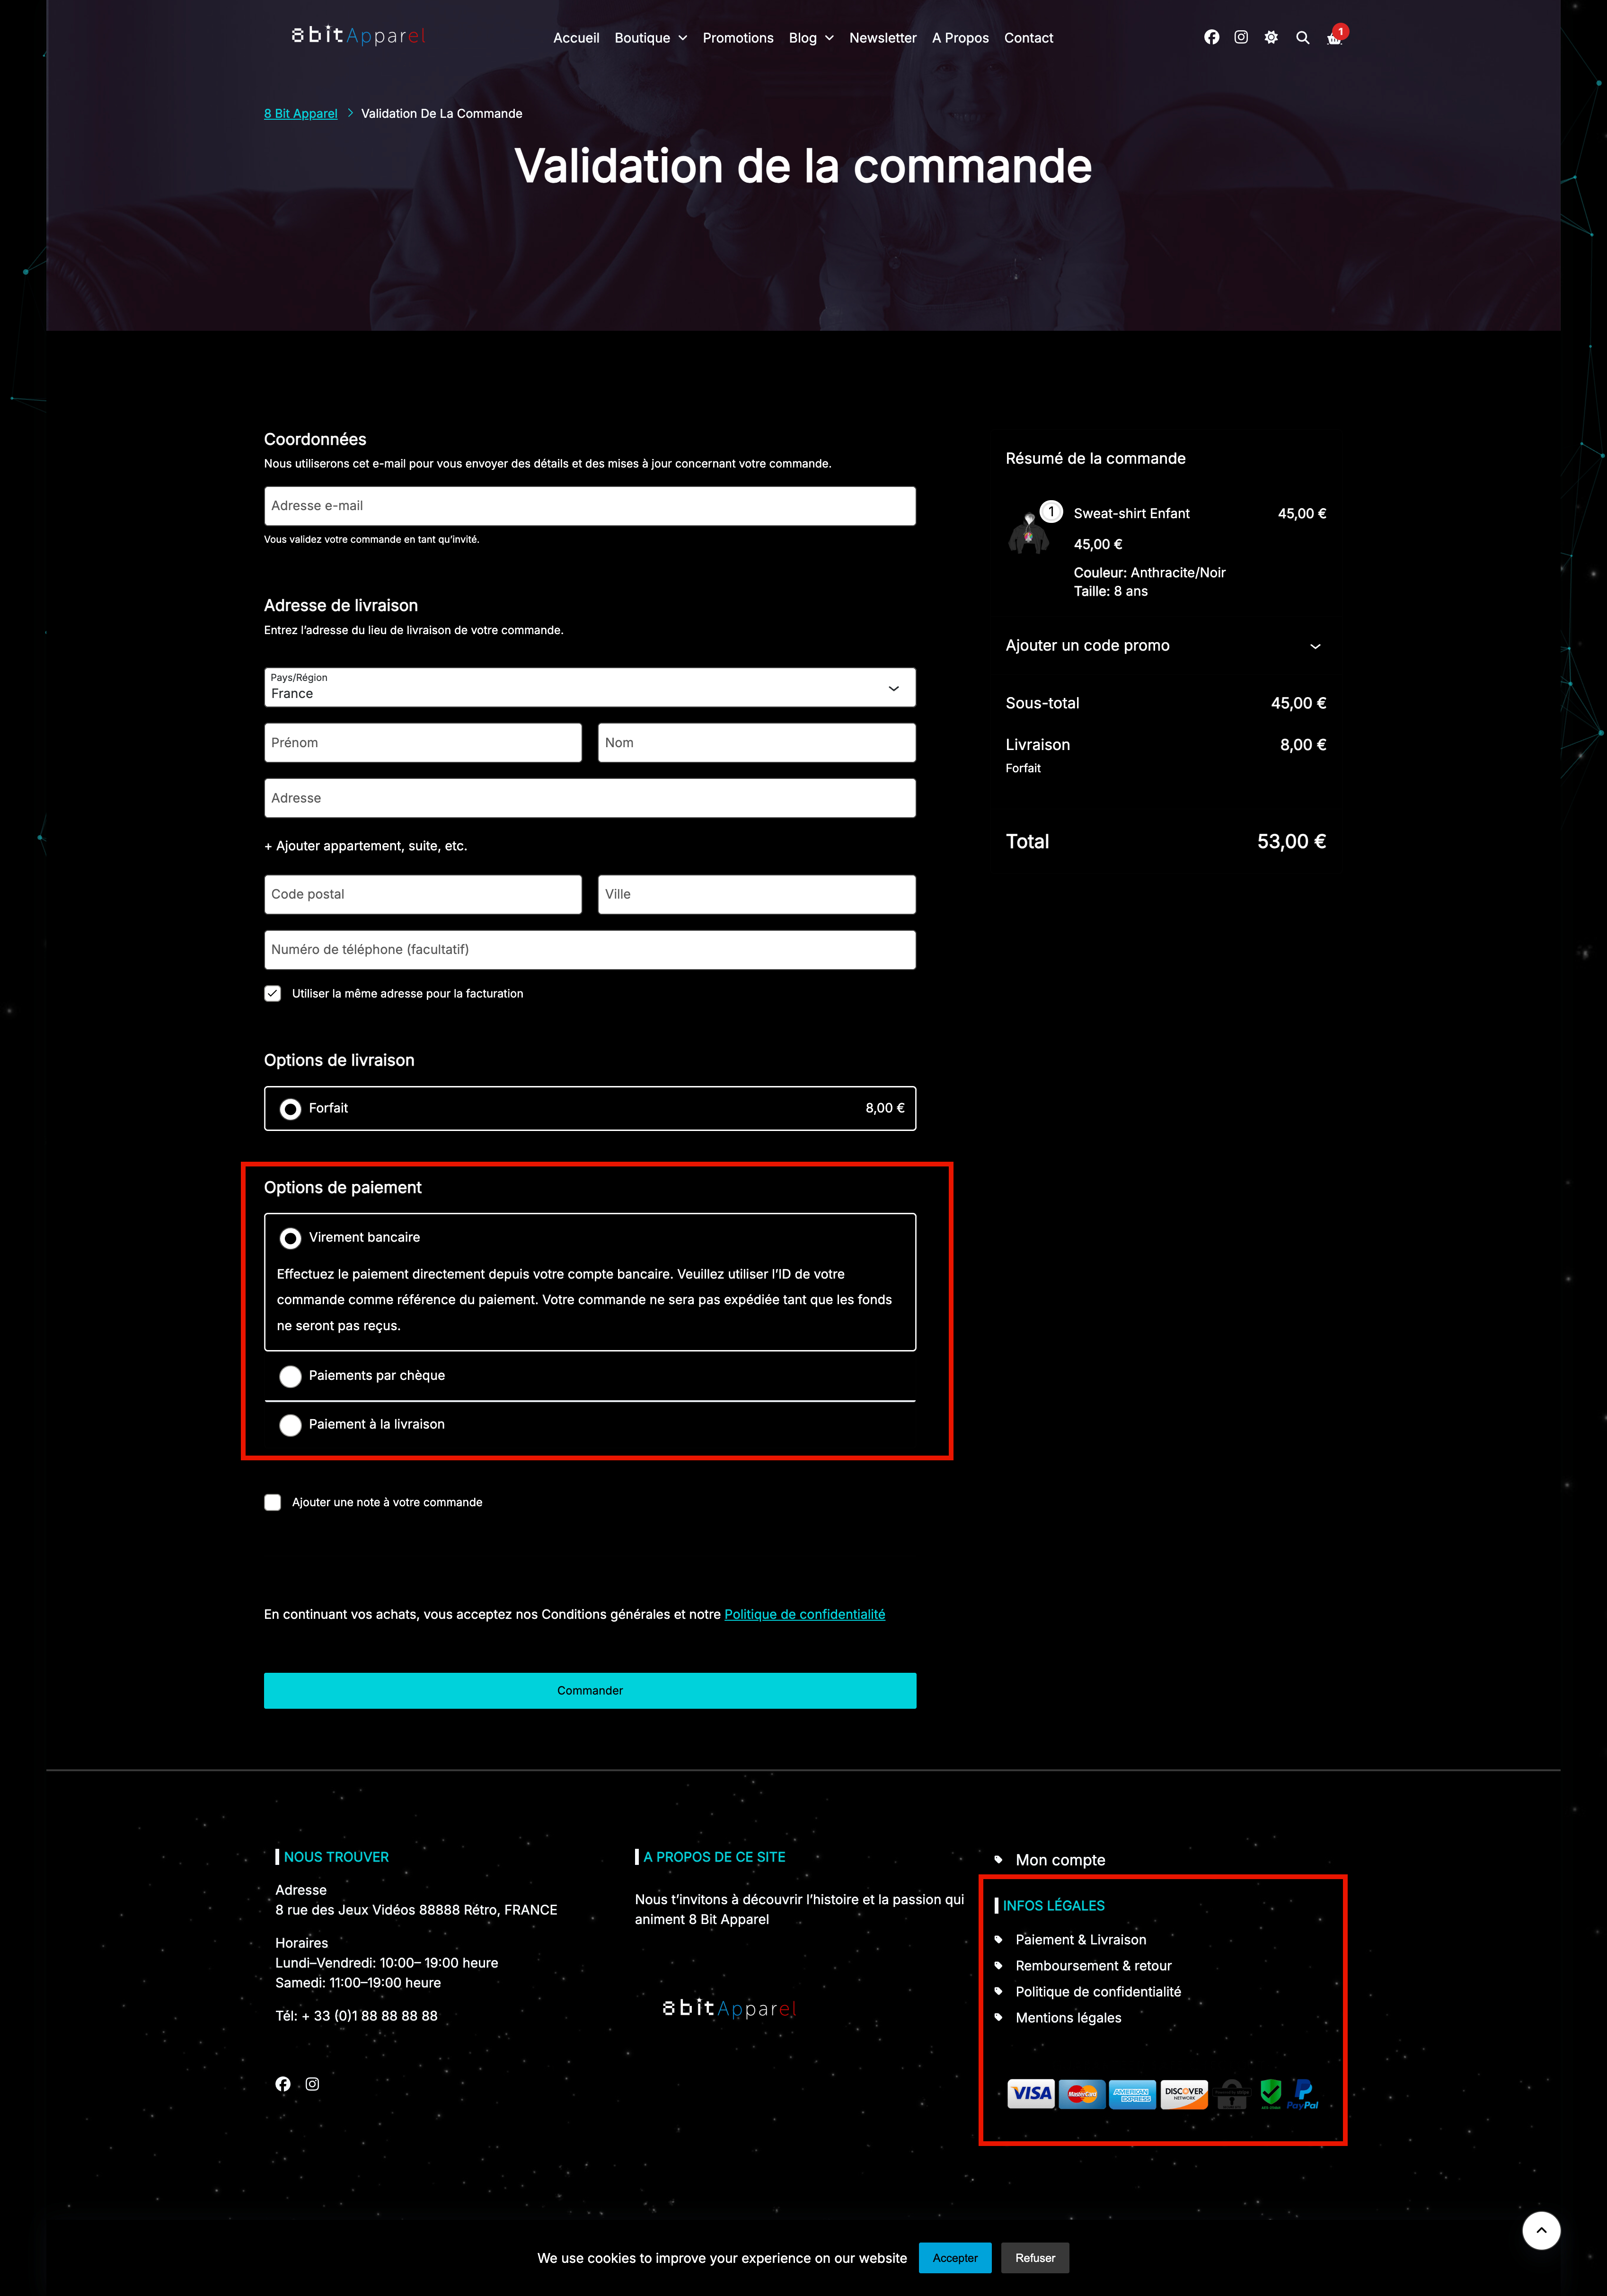Check 'Ajouter une note à votre commande'
The width and height of the screenshot is (1607, 2296).
pyautogui.click(x=272, y=1501)
